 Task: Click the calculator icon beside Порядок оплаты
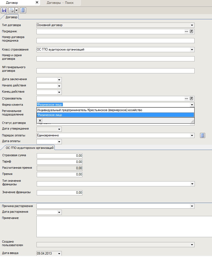(202, 135)
